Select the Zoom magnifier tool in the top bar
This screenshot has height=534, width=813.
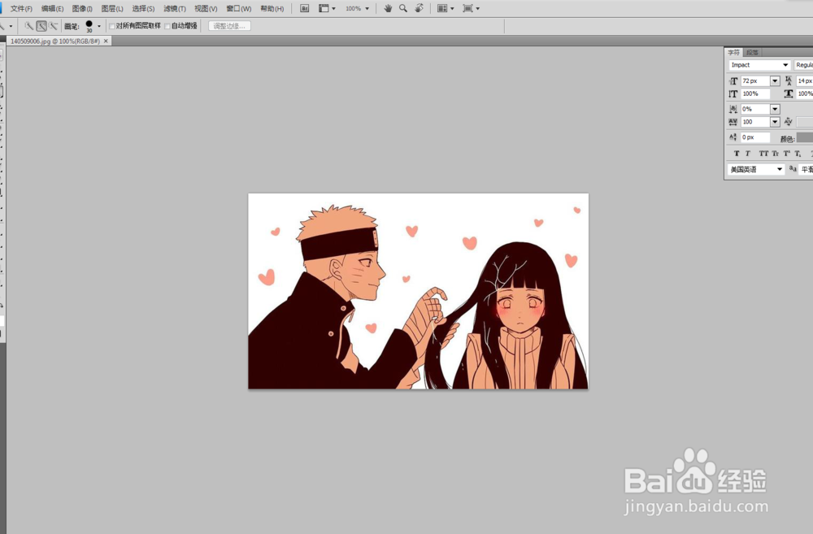click(x=403, y=8)
